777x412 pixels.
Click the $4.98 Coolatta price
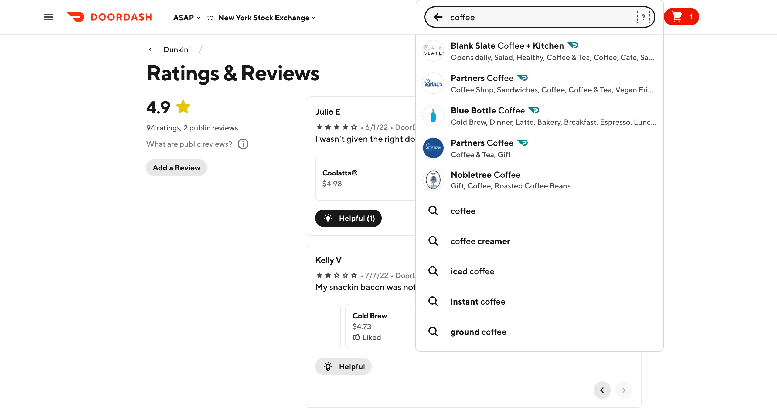tap(332, 184)
